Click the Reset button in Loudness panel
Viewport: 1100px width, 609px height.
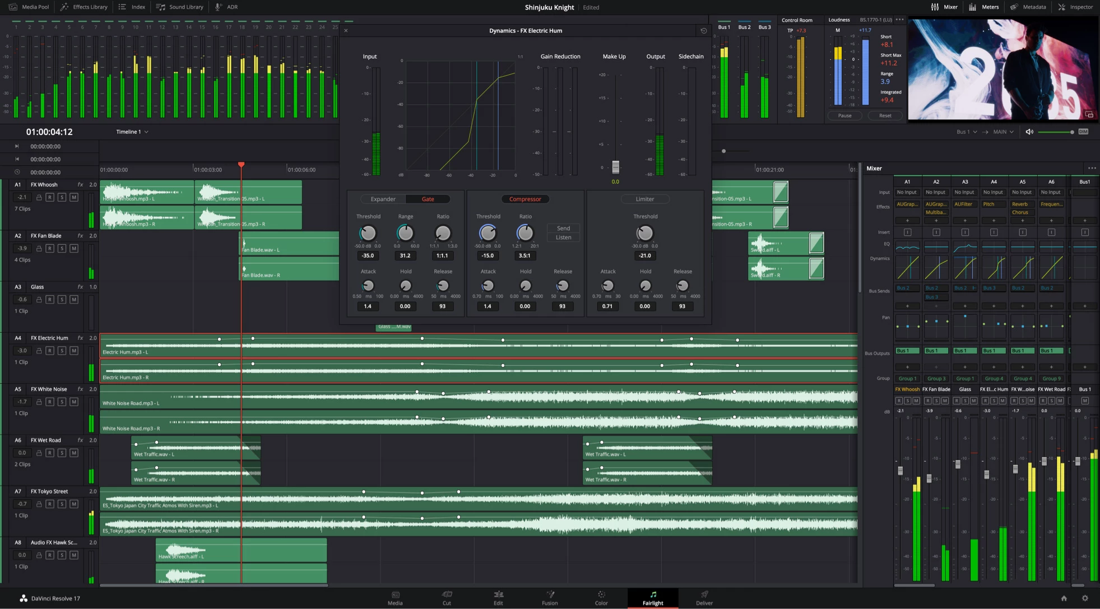tap(885, 115)
